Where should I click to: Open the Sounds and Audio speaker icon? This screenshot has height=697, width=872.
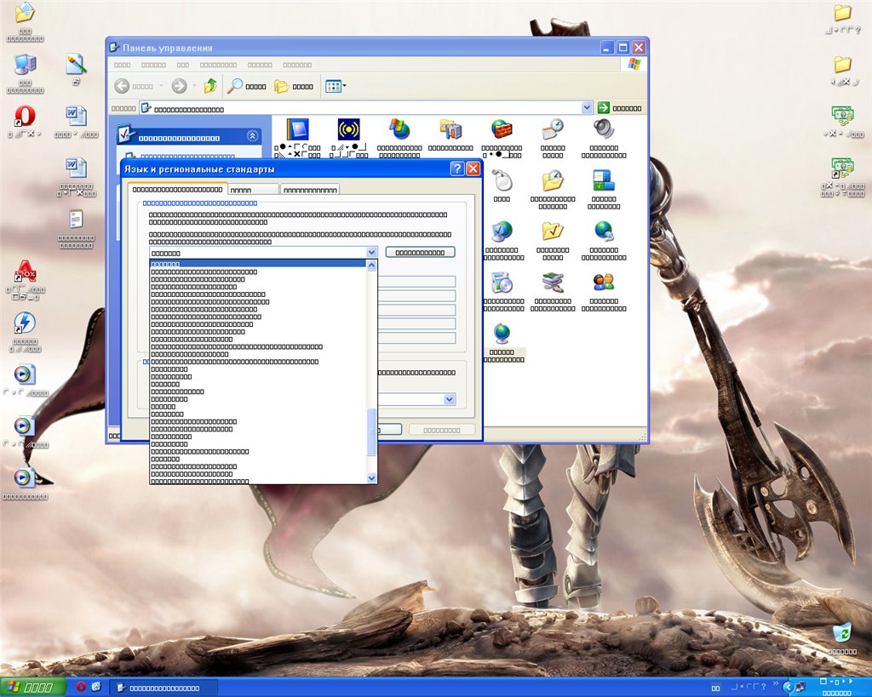[604, 129]
